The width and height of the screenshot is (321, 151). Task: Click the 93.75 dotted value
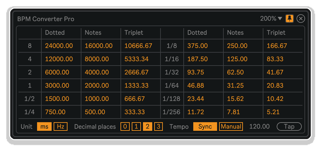click(x=196, y=72)
